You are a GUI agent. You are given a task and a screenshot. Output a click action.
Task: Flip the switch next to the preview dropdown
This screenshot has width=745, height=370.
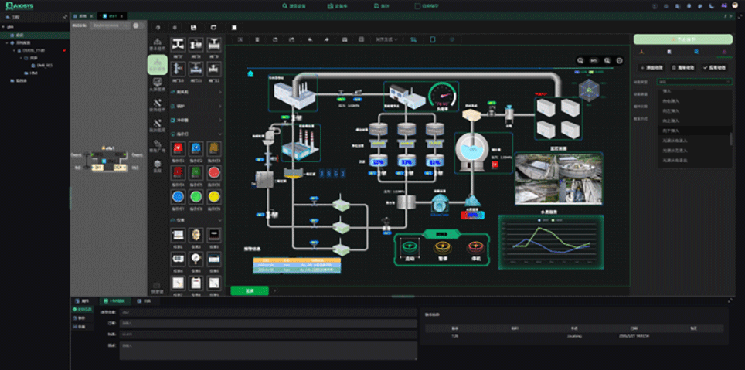(138, 25)
